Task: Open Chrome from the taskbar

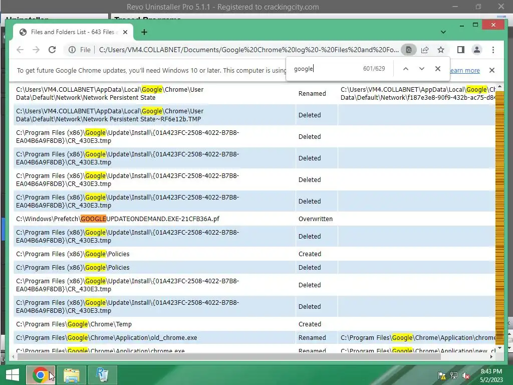Action: [x=40, y=375]
